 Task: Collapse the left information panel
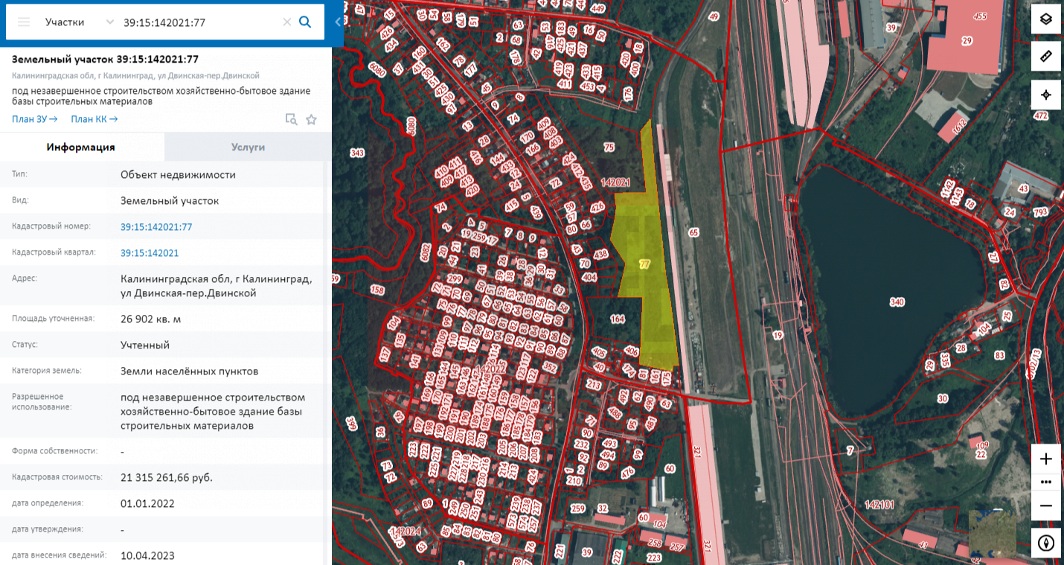337,22
